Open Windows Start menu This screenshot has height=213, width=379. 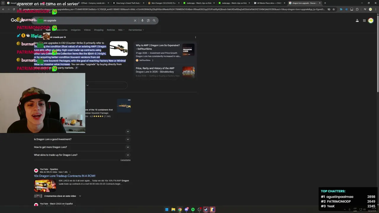[167, 209]
